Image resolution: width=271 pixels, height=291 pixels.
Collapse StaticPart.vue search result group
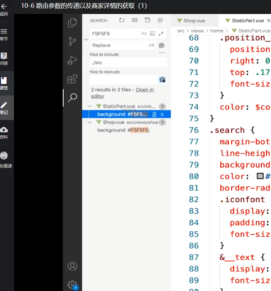pos(90,106)
